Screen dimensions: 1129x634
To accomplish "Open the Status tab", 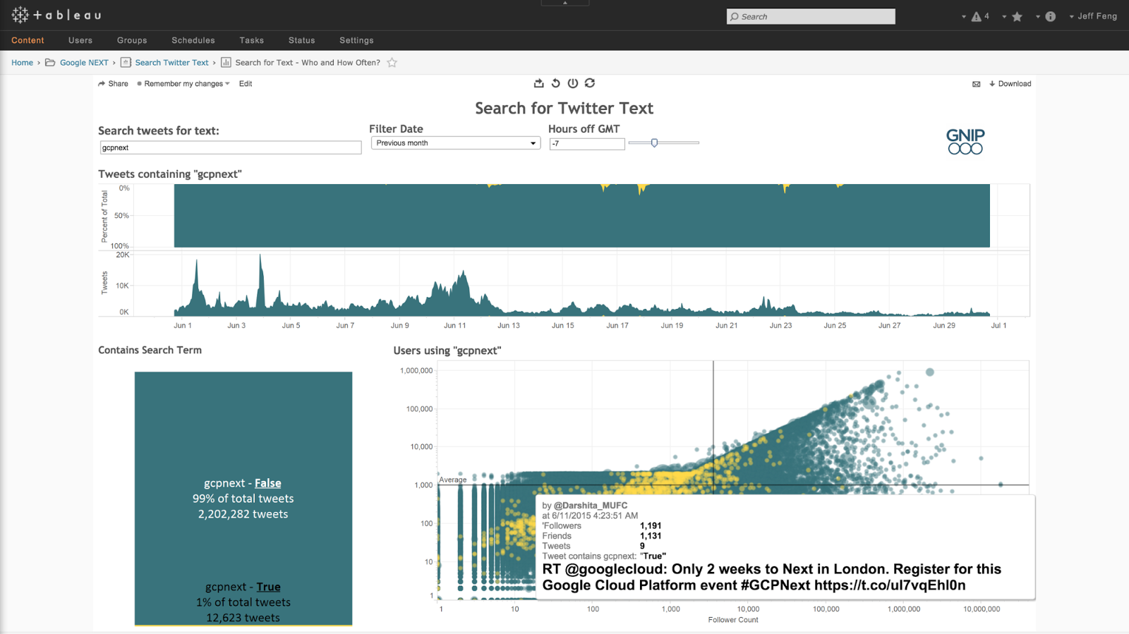I will [x=302, y=41].
